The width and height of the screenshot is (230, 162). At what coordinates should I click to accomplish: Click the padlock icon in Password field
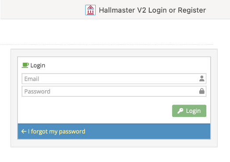[x=202, y=91]
